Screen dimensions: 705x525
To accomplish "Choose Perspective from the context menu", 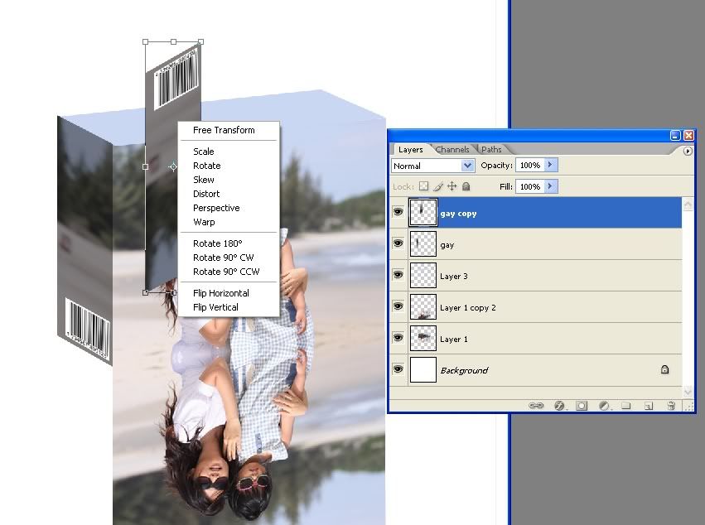I will coord(216,208).
